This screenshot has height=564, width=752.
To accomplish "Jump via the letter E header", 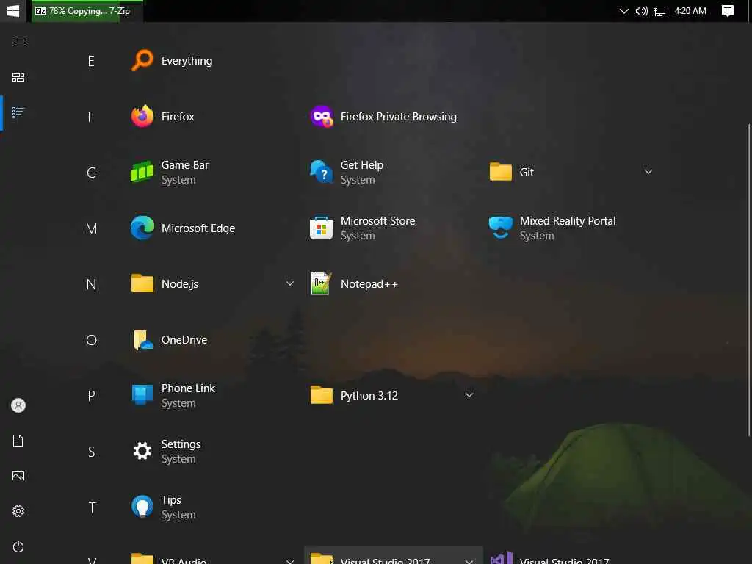I will 91,61.
